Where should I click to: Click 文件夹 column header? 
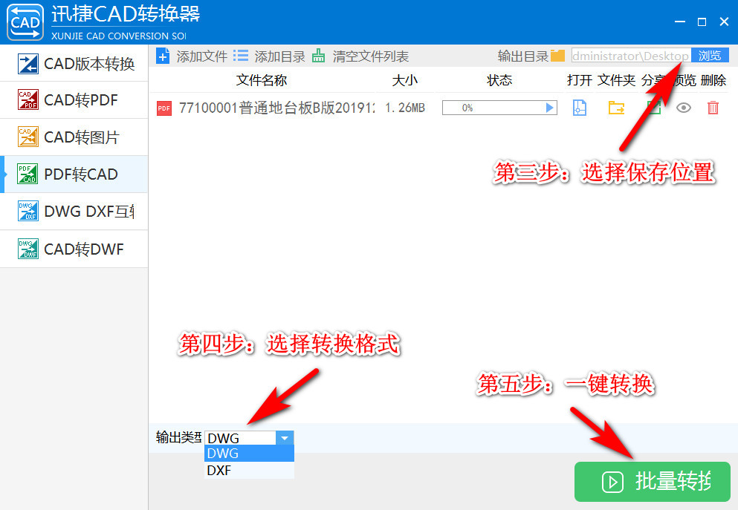(617, 80)
